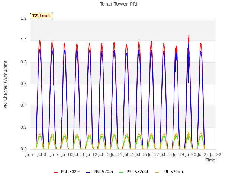Click the Tonzi Tower PRI chart title

point(119,4)
